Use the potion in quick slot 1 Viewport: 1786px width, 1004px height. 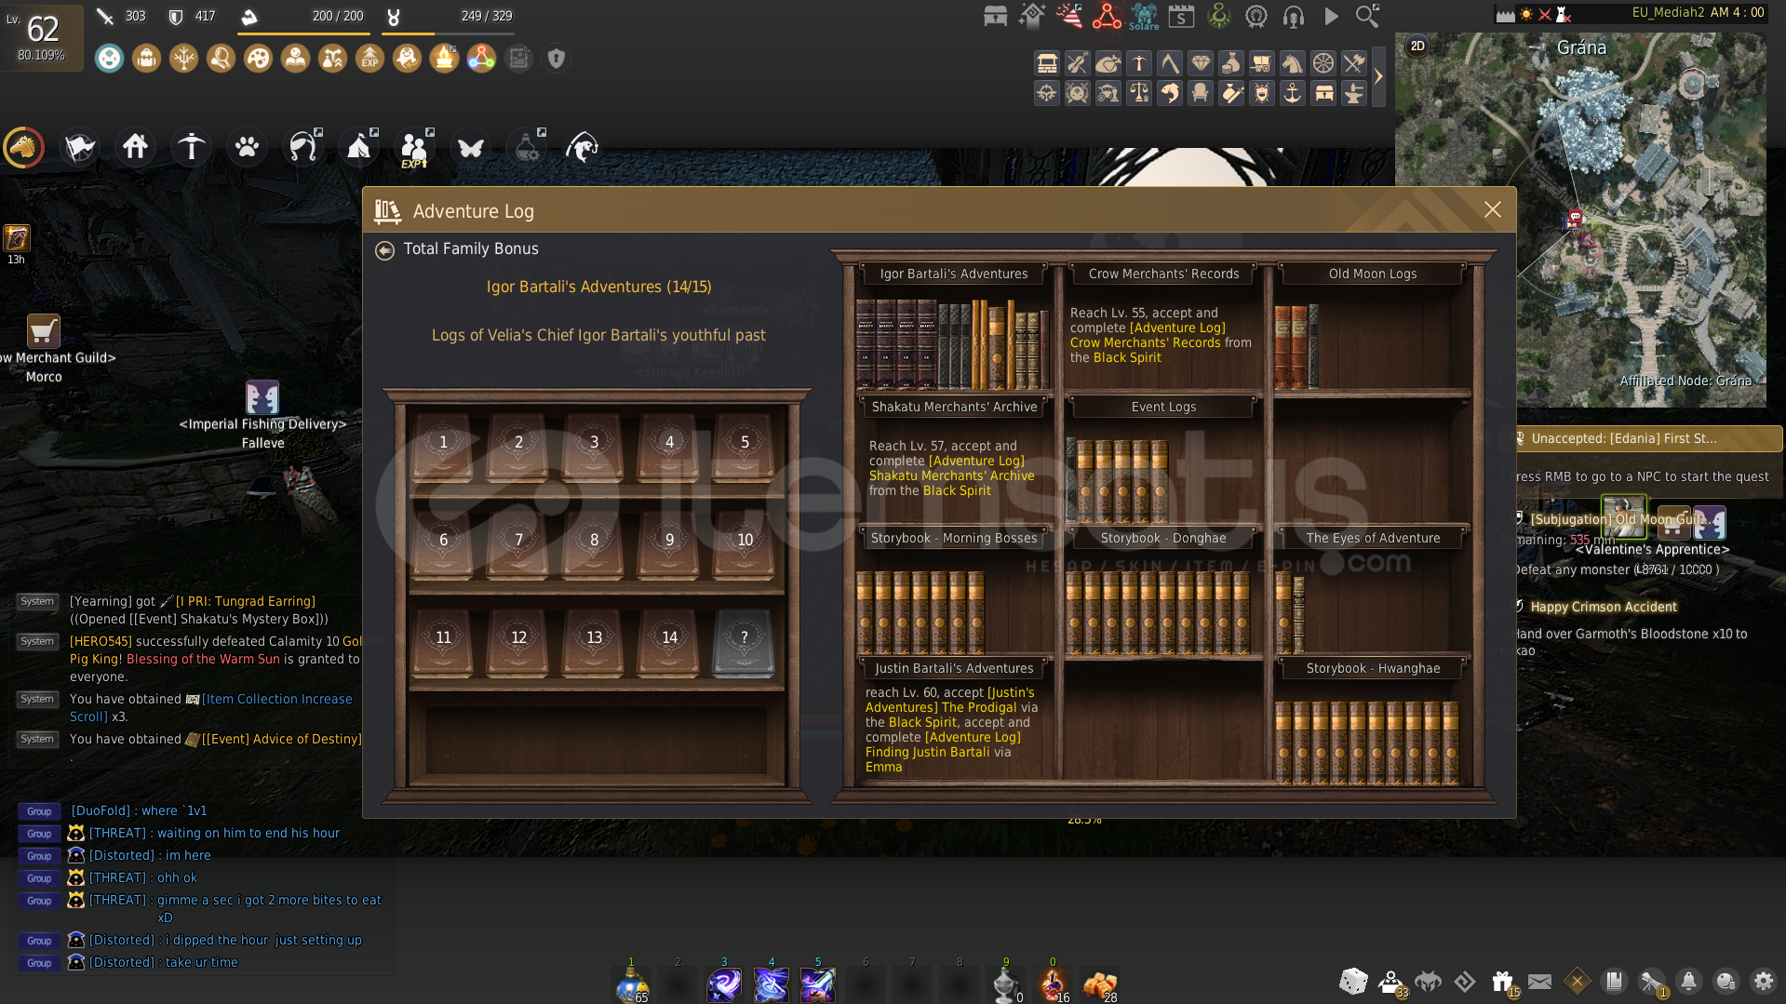[x=632, y=984]
